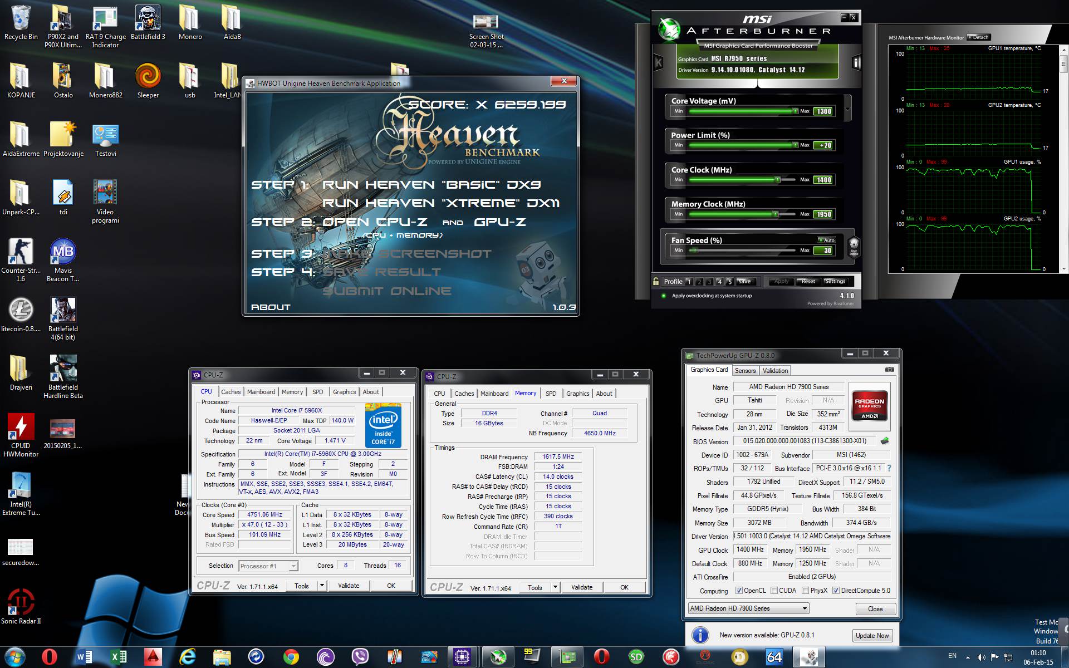
Task: Click the Afterburner Save profile button
Action: click(x=745, y=282)
